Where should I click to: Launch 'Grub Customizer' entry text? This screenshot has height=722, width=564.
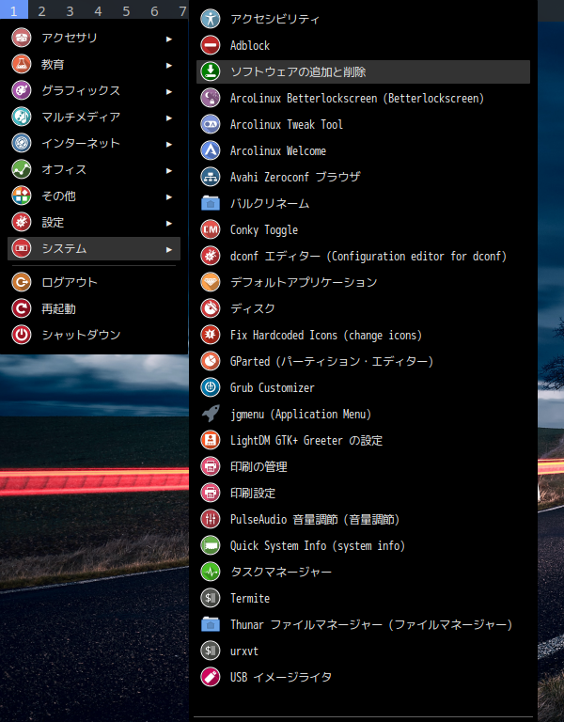(x=272, y=387)
